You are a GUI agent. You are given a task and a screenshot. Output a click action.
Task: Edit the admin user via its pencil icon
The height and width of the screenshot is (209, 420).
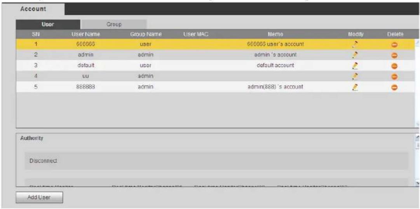point(356,55)
